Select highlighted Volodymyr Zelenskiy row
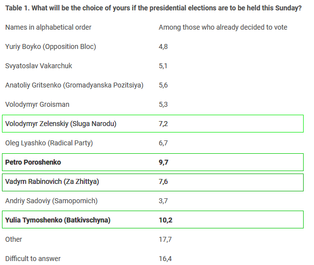This screenshot has height=265, width=314. (153, 124)
